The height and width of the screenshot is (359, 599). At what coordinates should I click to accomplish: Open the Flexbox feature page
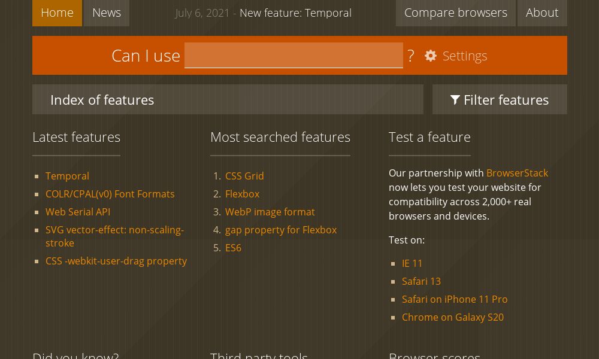click(x=242, y=194)
